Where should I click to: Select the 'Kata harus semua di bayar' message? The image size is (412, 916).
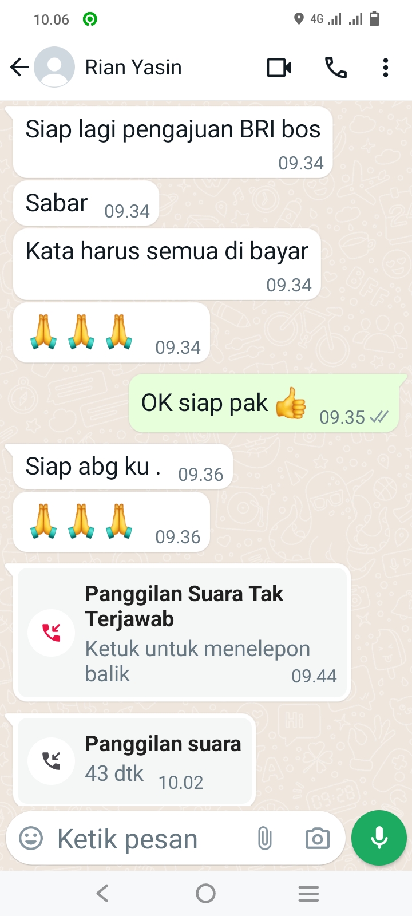[167, 264]
